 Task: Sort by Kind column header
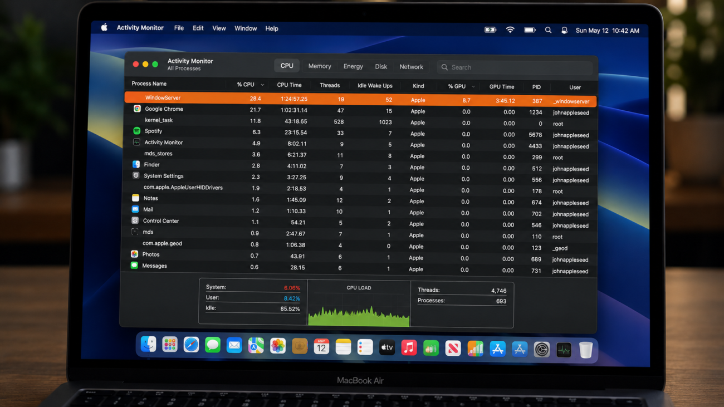click(418, 86)
